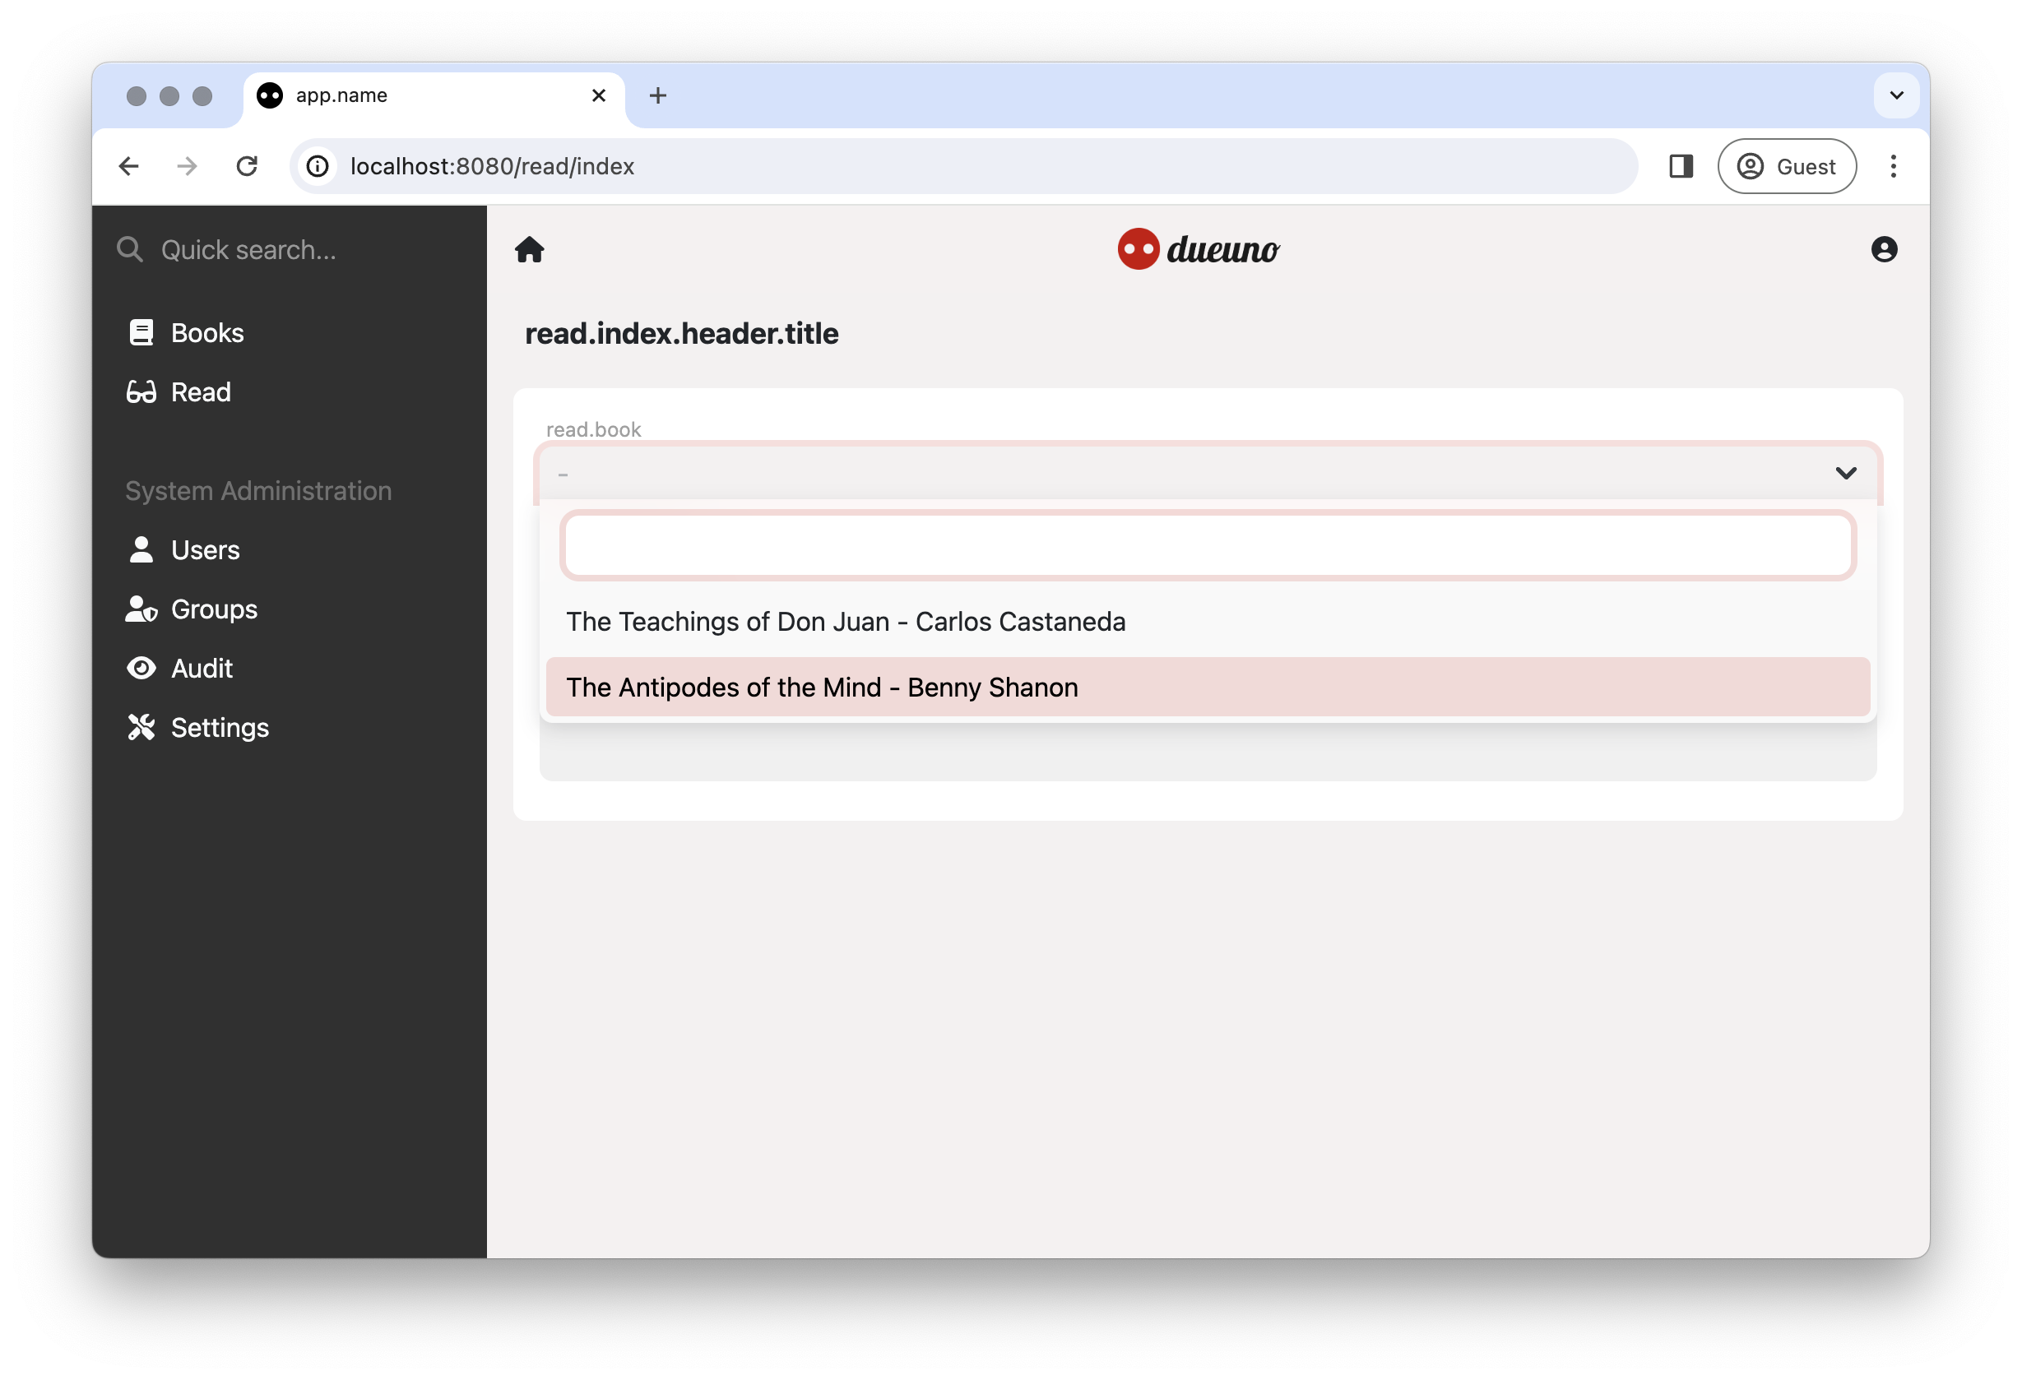2022x1380 pixels.
Task: Expand the read.book dropdown menu
Action: (x=1208, y=472)
